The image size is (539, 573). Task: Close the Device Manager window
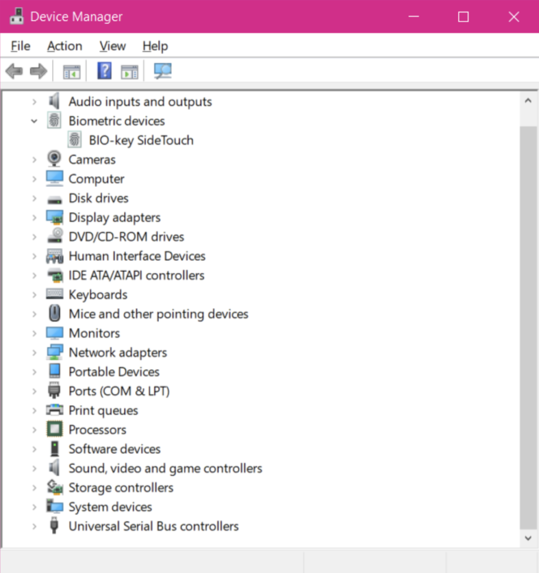click(514, 16)
